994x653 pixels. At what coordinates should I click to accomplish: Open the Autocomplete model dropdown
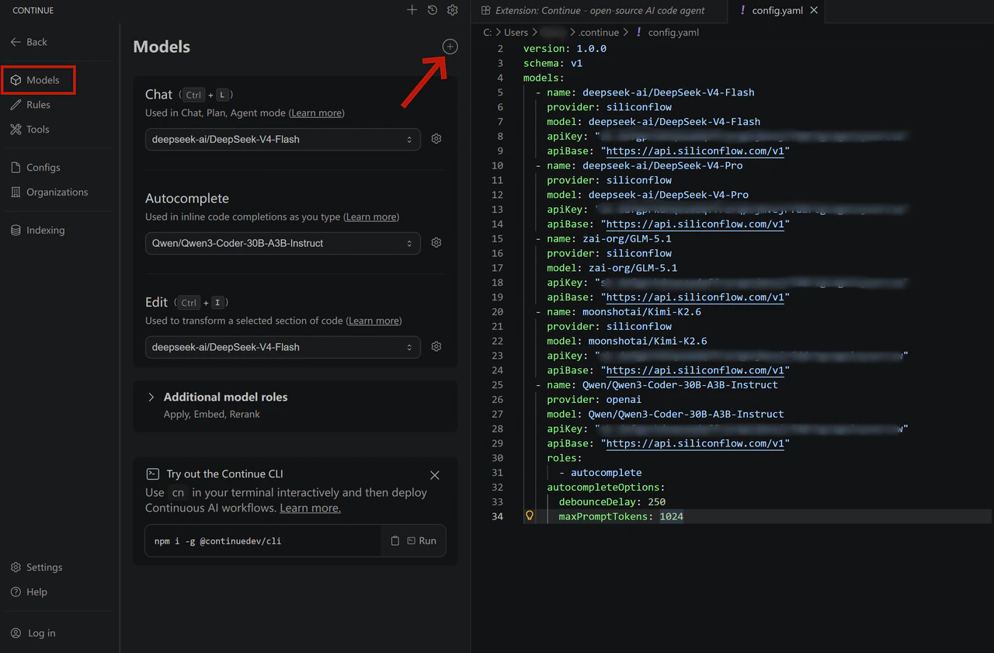283,243
